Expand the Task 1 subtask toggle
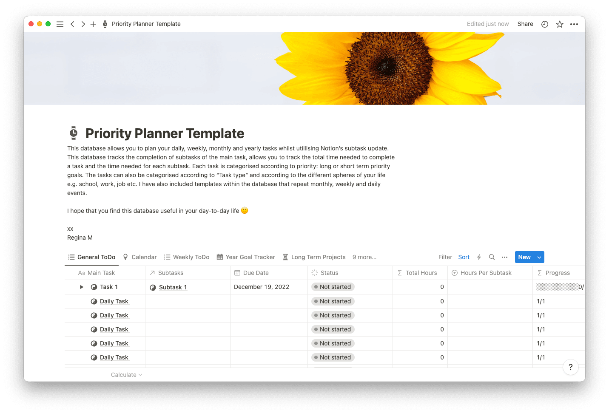Viewport: 609px width, 413px height. pos(82,287)
